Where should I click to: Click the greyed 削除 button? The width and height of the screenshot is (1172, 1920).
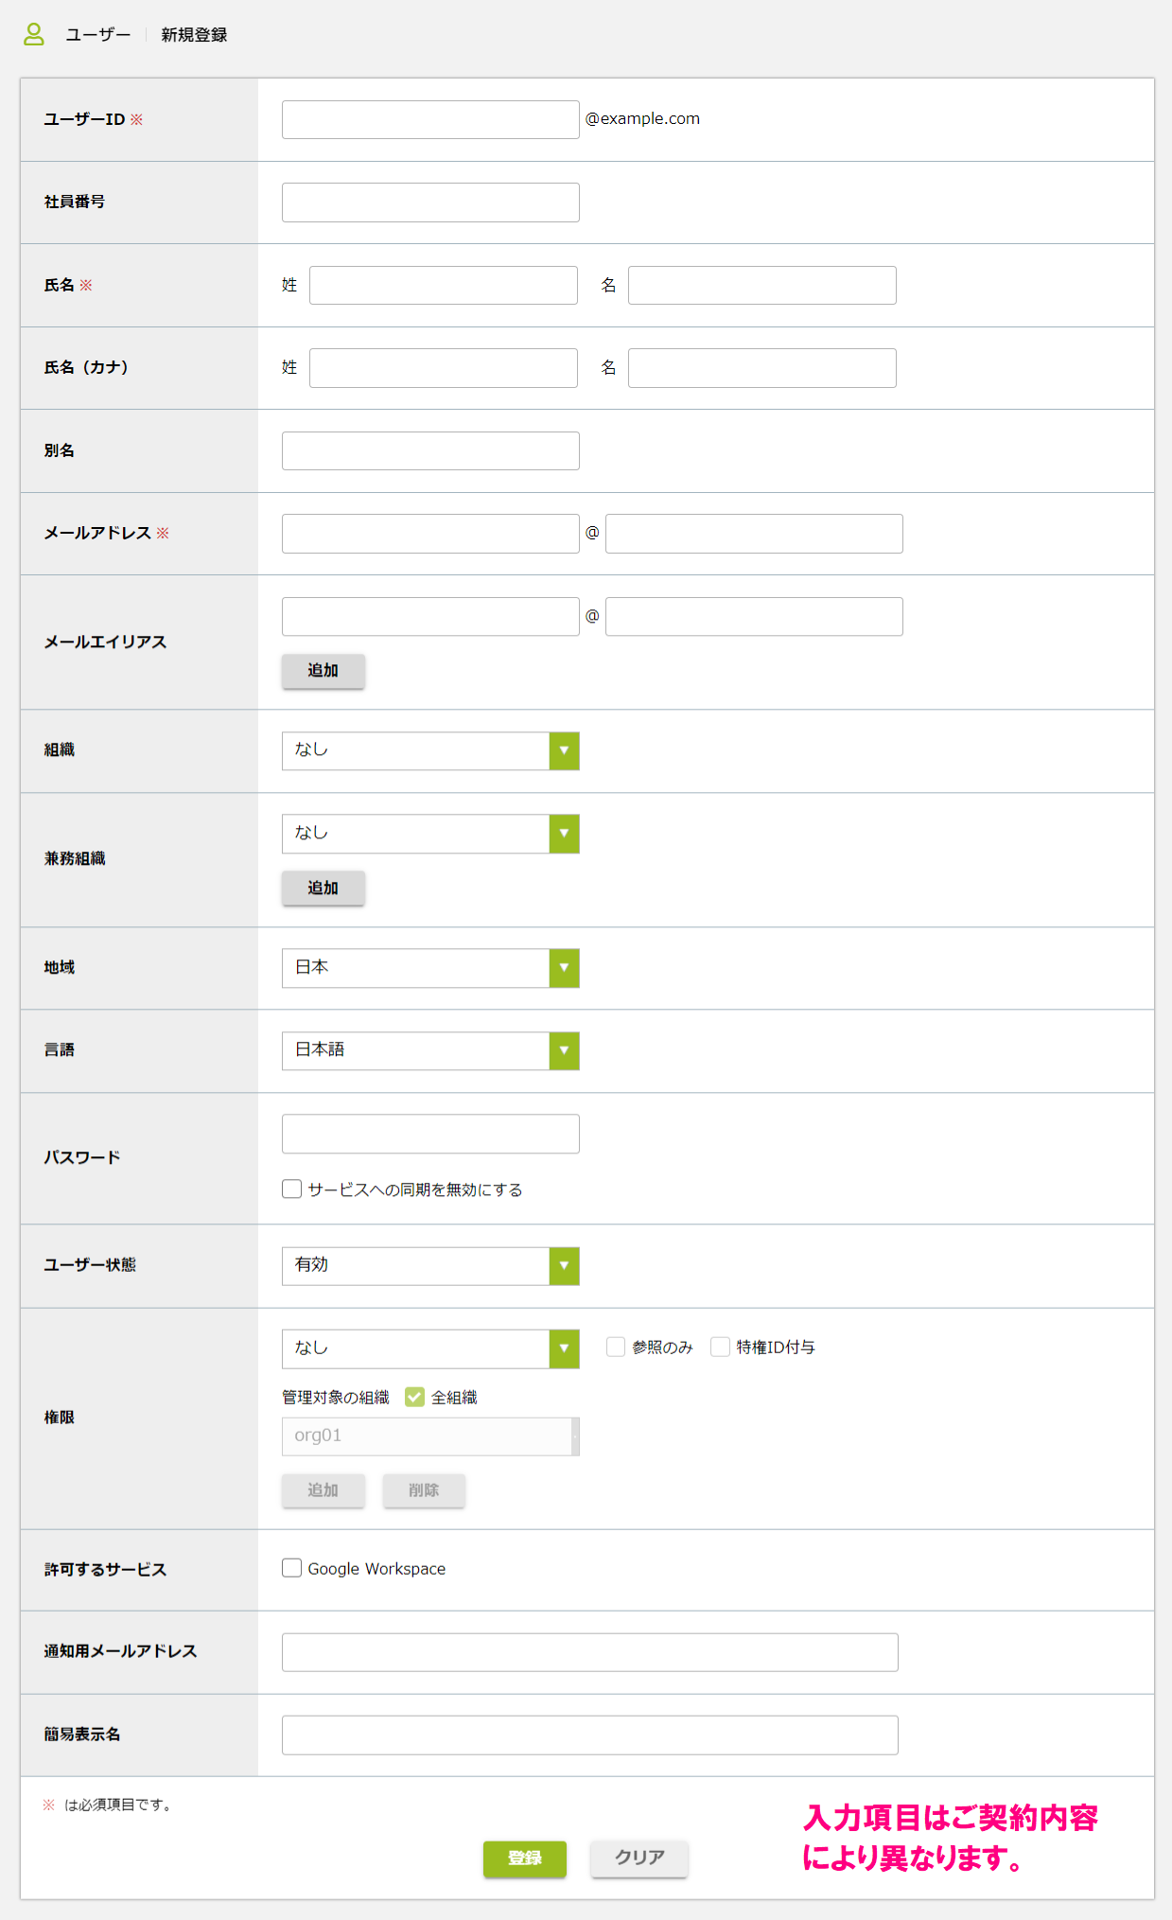click(424, 1490)
